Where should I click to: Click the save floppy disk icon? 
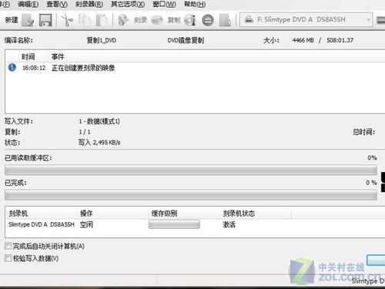(x=45, y=20)
